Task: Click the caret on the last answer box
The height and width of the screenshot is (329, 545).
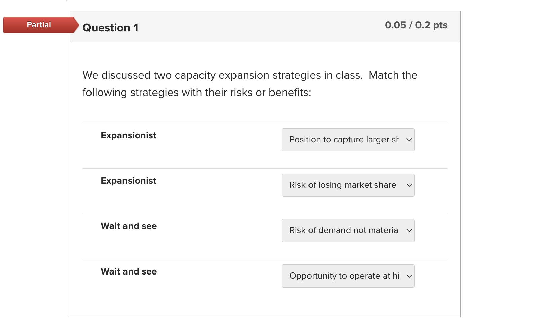Action: pyautogui.click(x=409, y=276)
